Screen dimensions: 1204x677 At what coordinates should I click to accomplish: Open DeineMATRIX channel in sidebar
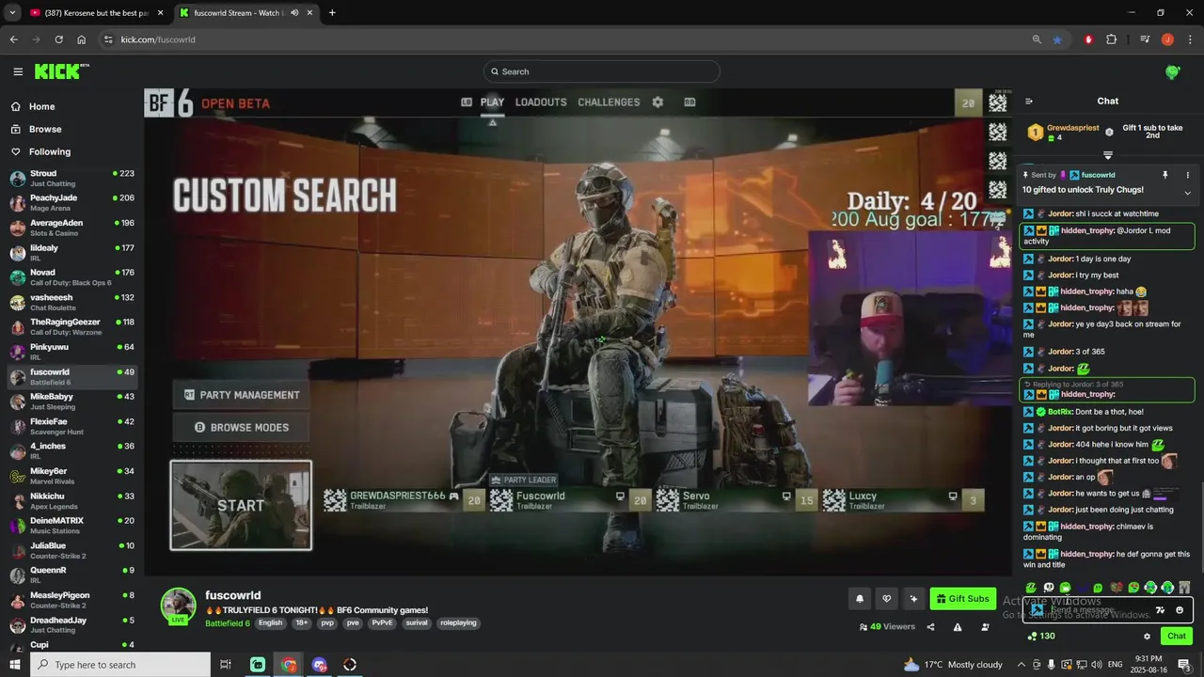(72, 526)
